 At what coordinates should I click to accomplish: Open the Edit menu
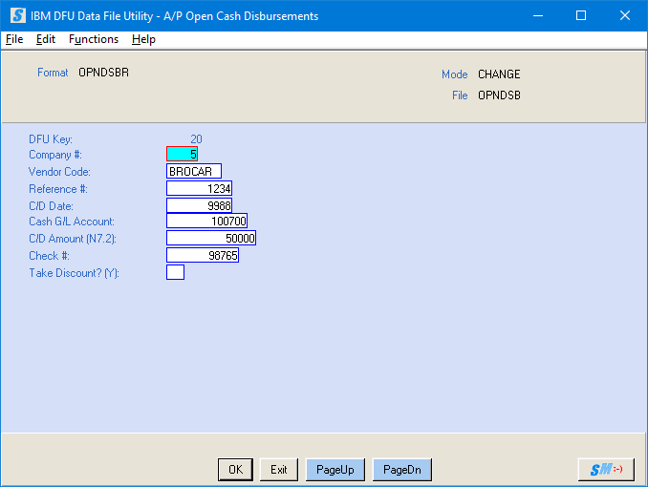pyautogui.click(x=46, y=39)
